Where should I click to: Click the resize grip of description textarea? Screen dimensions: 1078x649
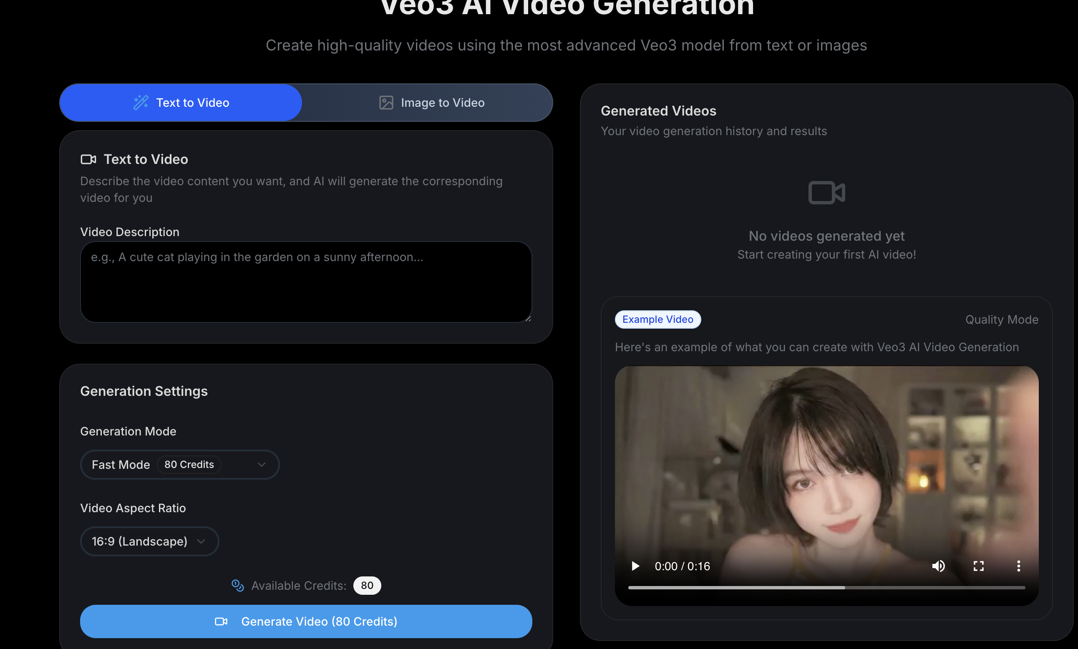[528, 319]
